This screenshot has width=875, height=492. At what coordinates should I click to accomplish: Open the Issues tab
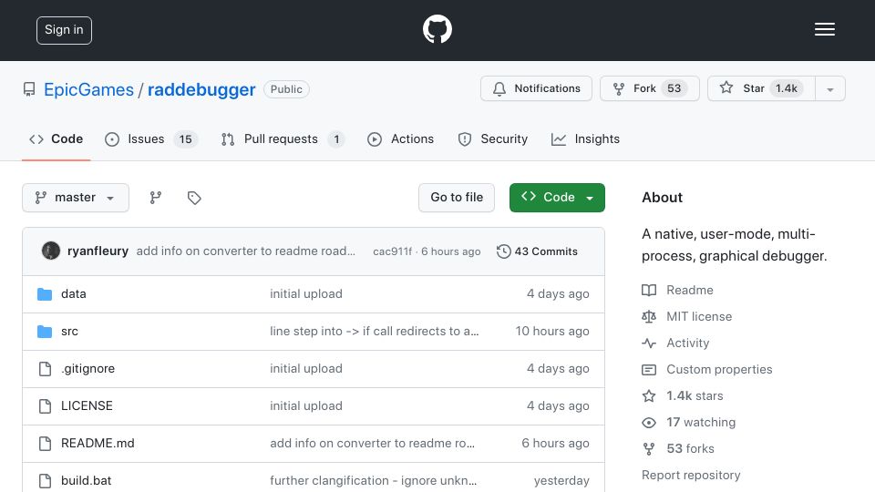(151, 138)
